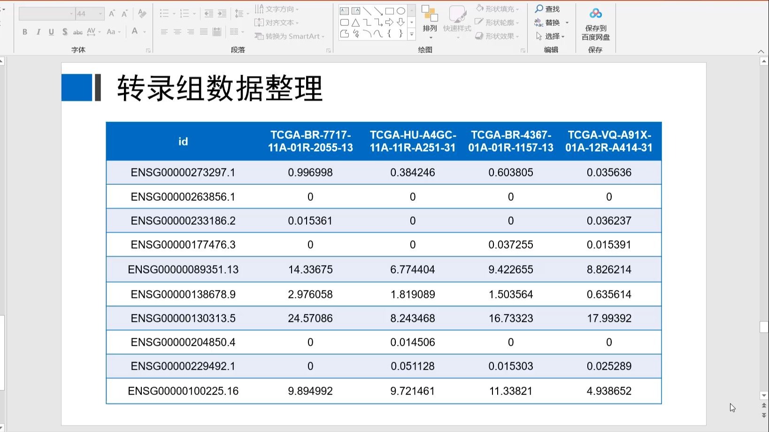769x432 pixels.
Task: Open numbered list style dropdown
Action: coord(195,14)
